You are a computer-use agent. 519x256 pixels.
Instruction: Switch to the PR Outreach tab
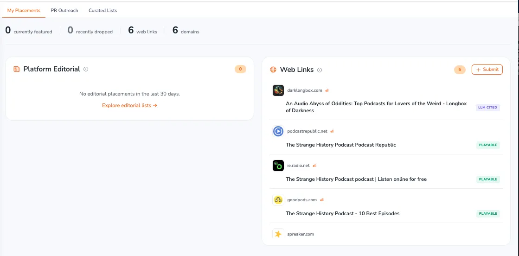pos(64,10)
